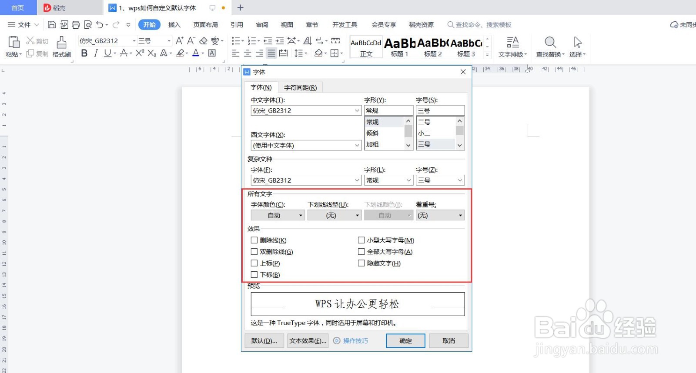
Task: Switch to the 字符间距(R) tab
Action: point(300,87)
